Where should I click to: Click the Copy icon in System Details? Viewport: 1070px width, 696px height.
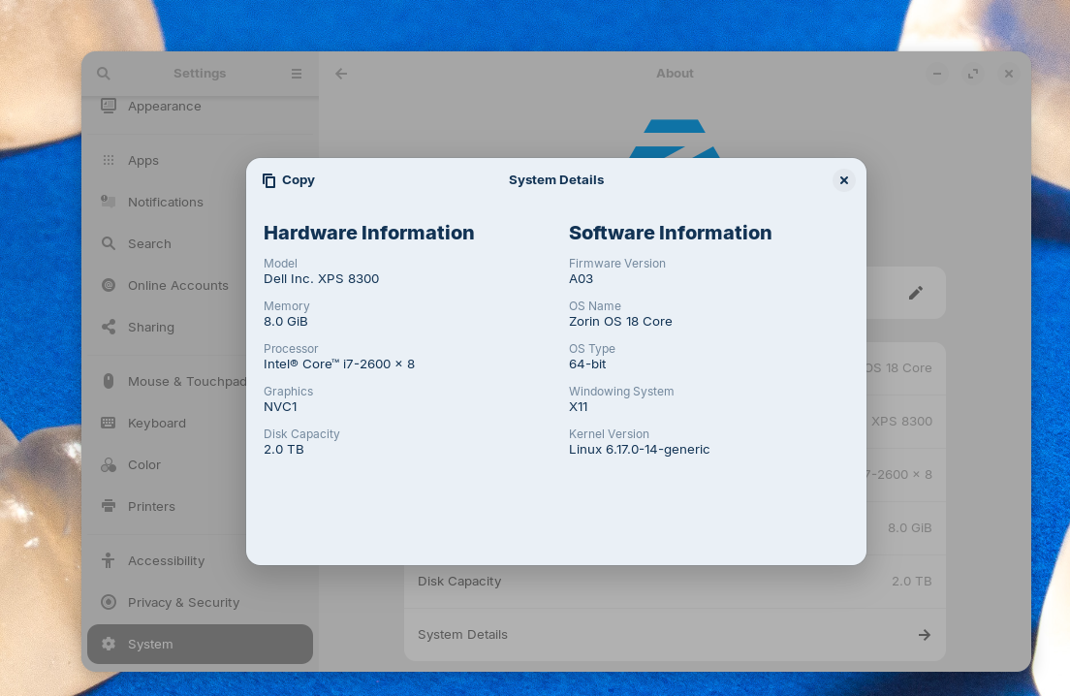click(x=268, y=180)
